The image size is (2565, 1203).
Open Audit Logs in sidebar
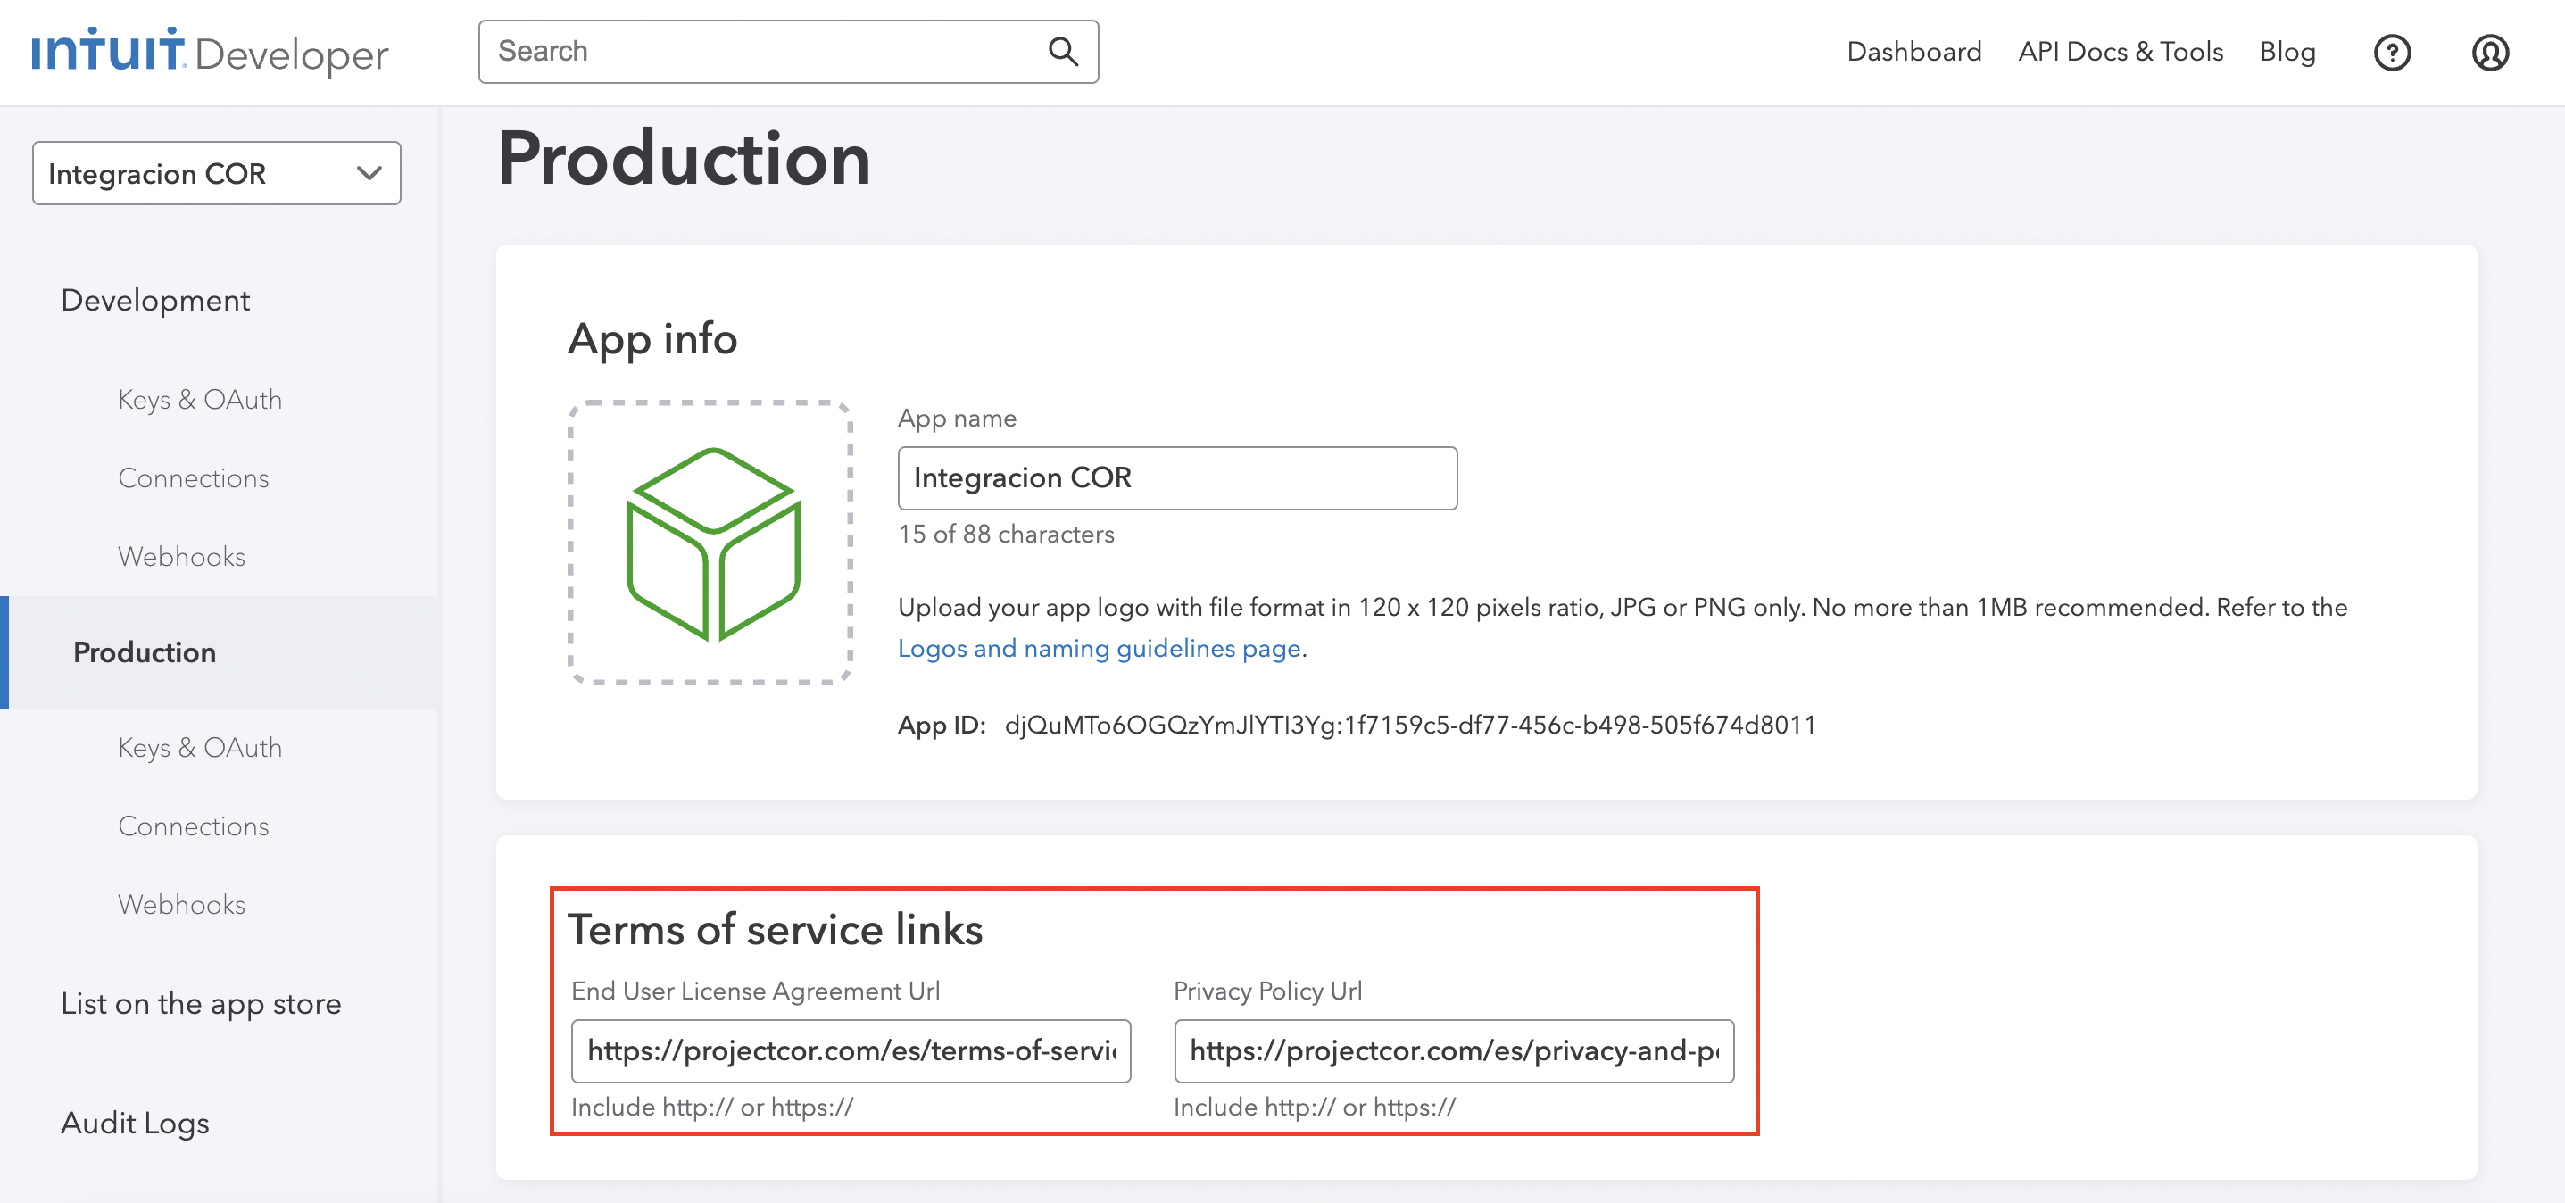(x=136, y=1123)
